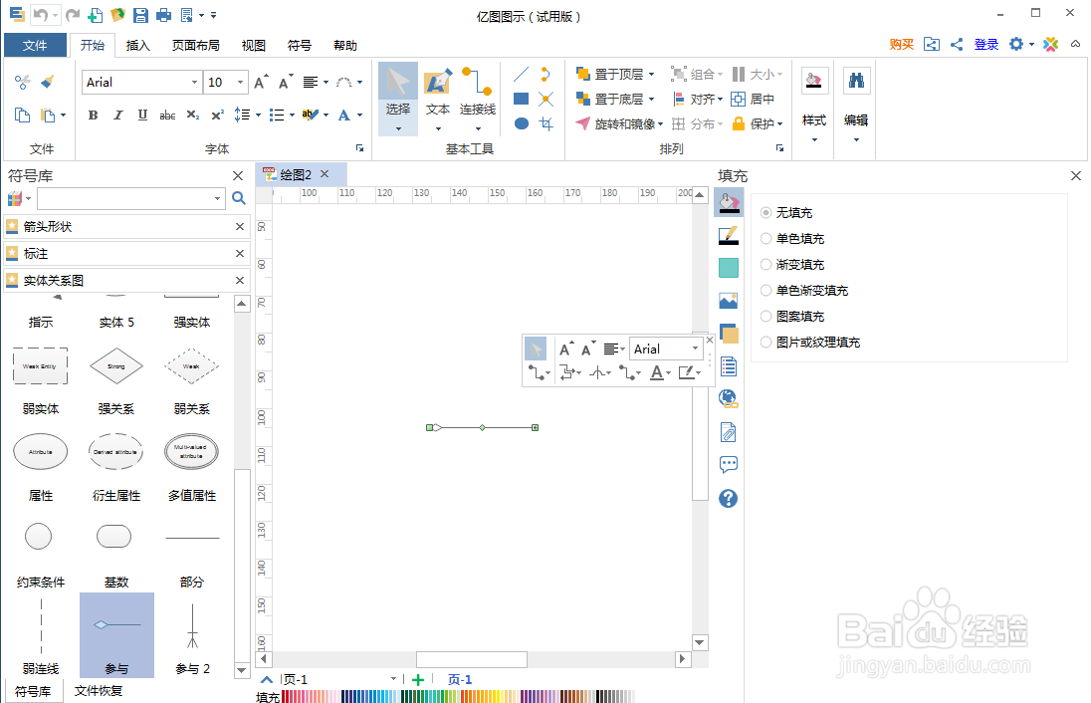Select the crop tool icon
Screen dimensions: 1091x703
click(x=546, y=123)
